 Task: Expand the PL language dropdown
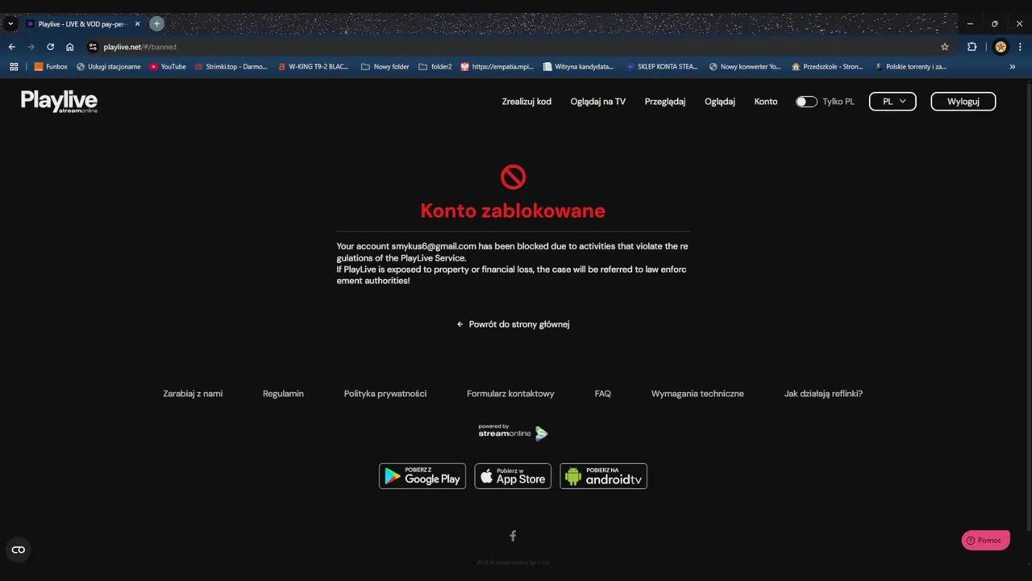(893, 102)
